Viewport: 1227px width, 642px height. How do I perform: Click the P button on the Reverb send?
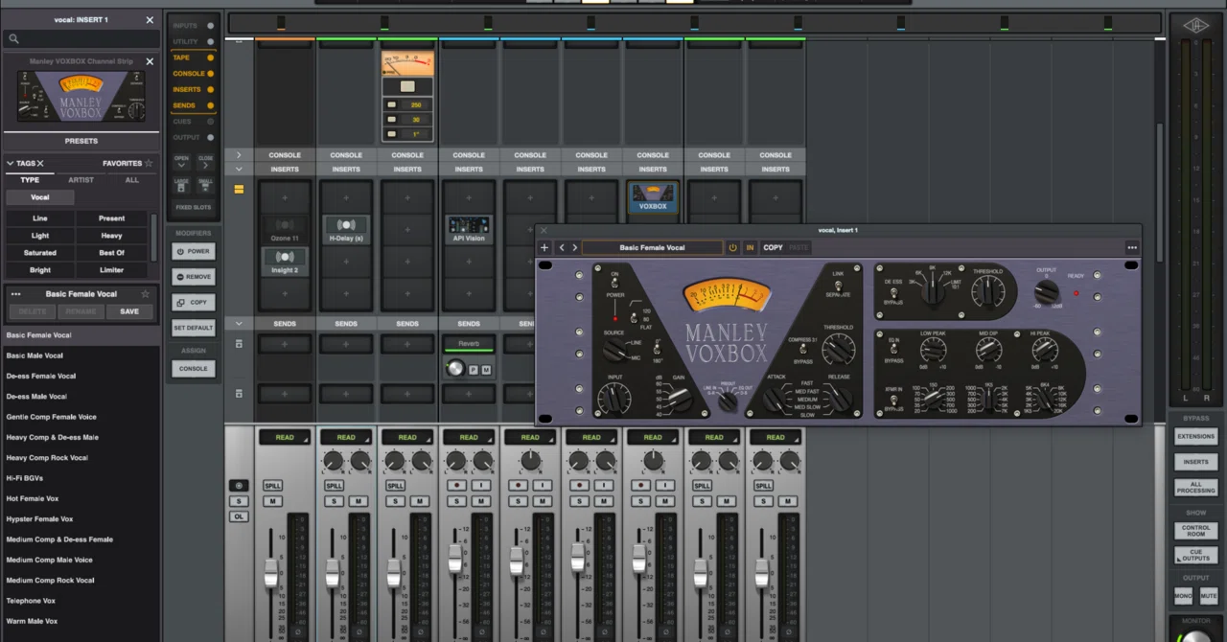pos(473,369)
